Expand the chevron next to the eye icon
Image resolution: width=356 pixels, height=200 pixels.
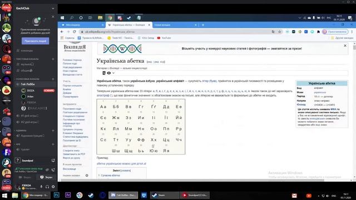pyautogui.click(x=113, y=73)
